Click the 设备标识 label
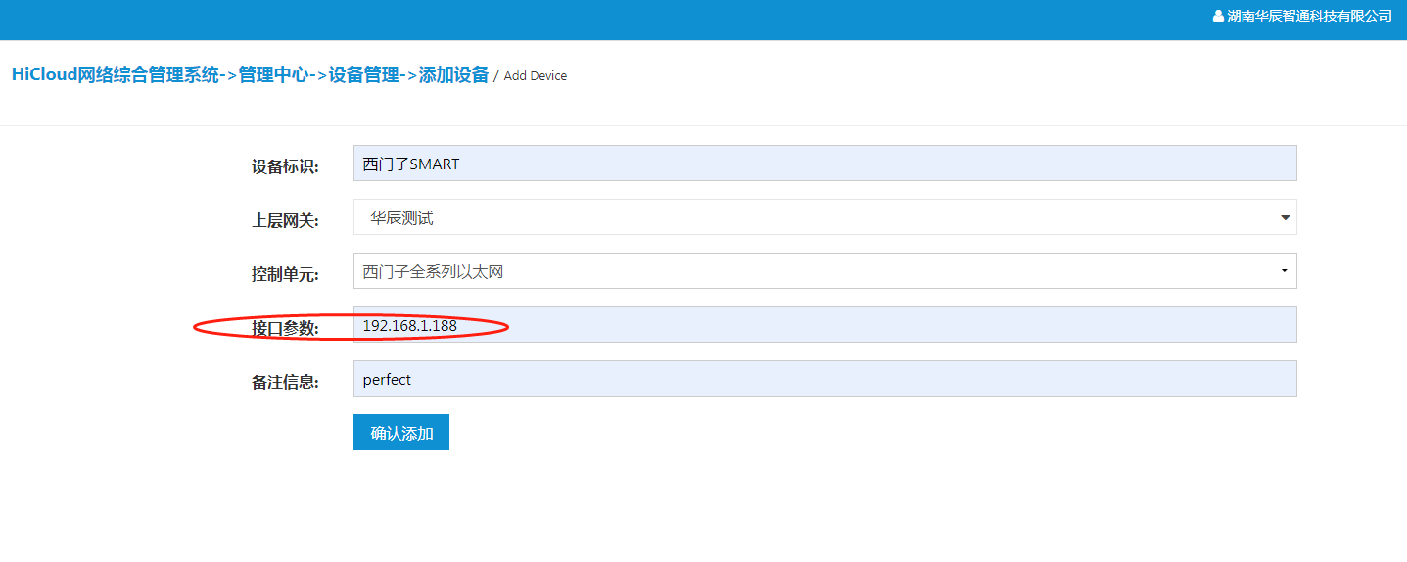Image resolution: width=1407 pixels, height=562 pixels. pos(285,166)
